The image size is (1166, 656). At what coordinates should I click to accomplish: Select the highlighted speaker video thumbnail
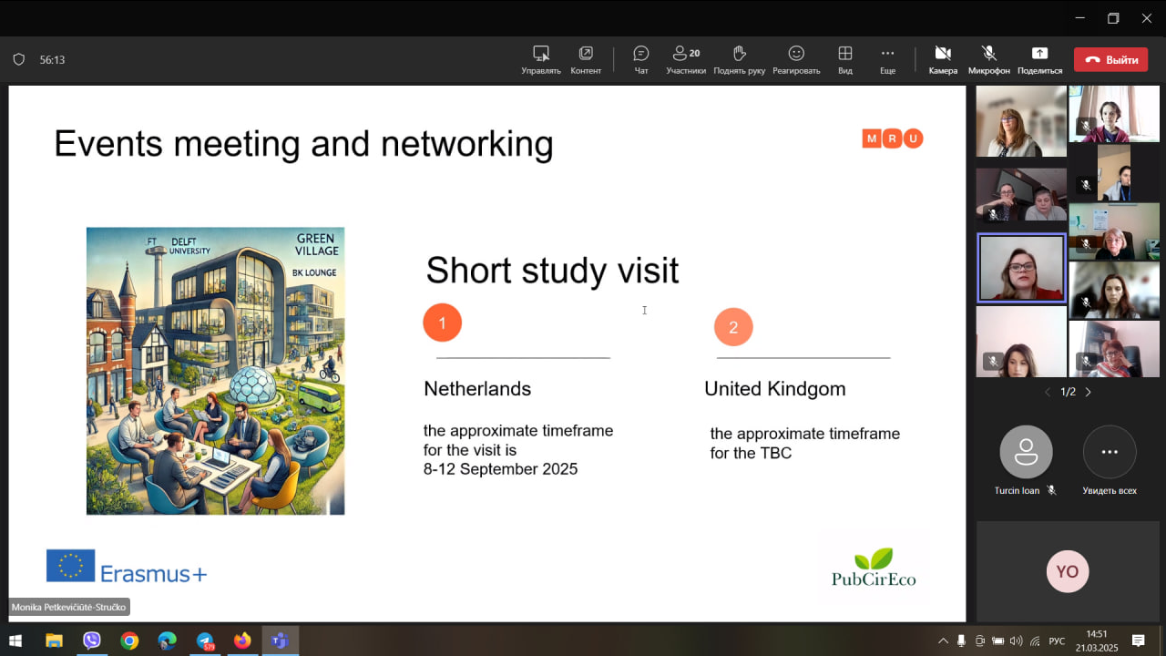(x=1021, y=269)
